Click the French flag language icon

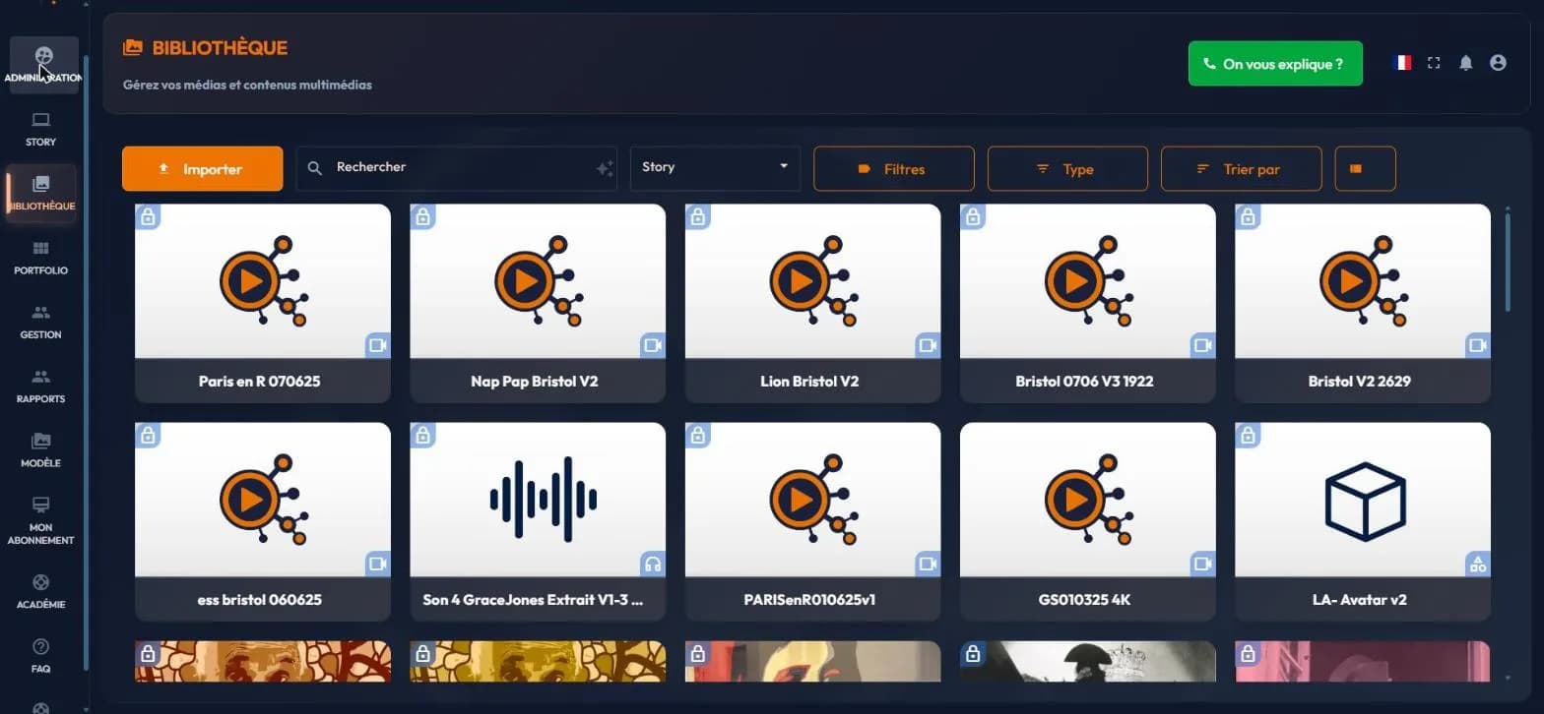pos(1402,63)
